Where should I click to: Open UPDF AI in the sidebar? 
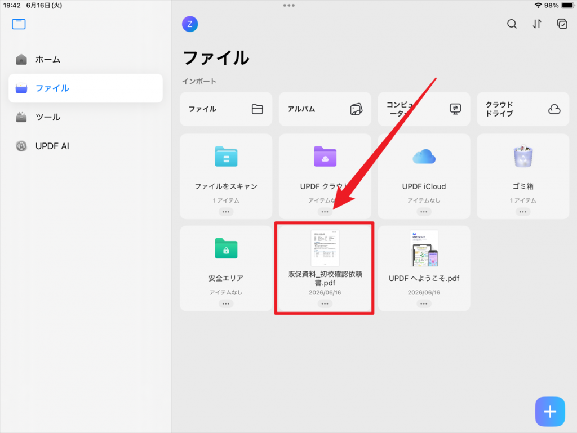(x=86, y=146)
